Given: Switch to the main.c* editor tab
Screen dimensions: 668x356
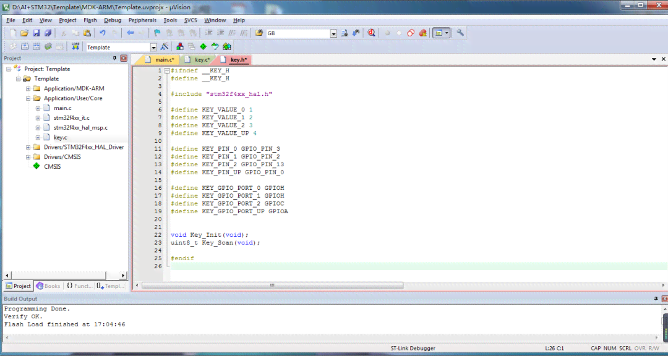Looking at the screenshot, I should [x=160, y=59].
